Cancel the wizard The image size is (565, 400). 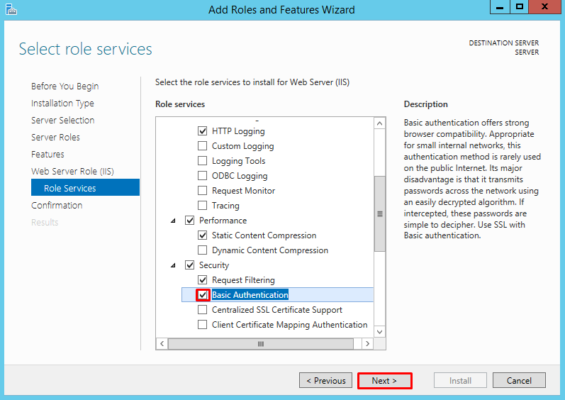pyautogui.click(x=519, y=381)
